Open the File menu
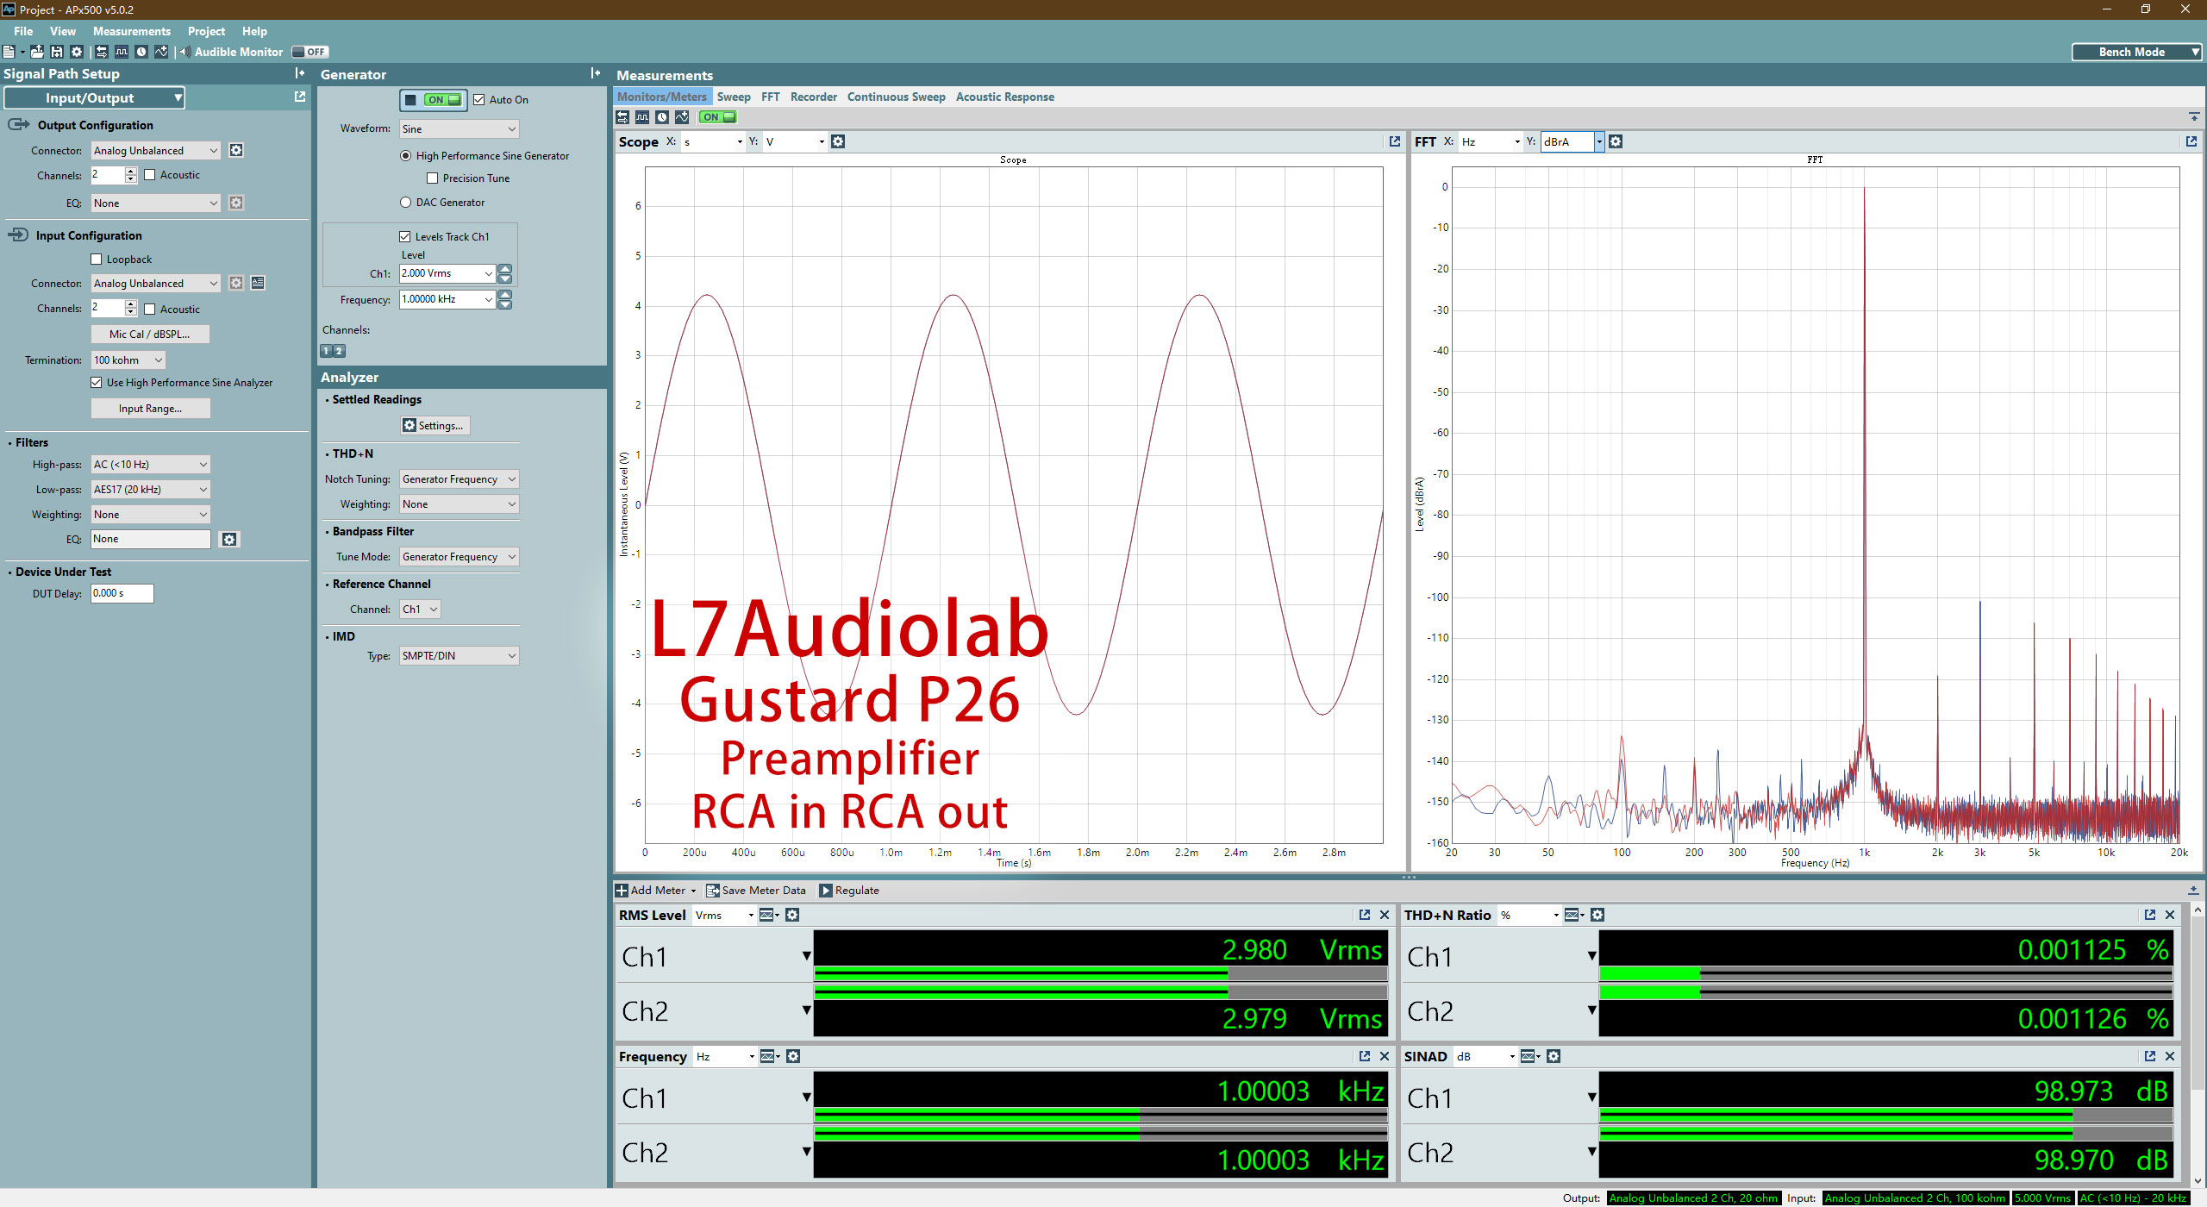Image resolution: width=2207 pixels, height=1207 pixels. 23,31
